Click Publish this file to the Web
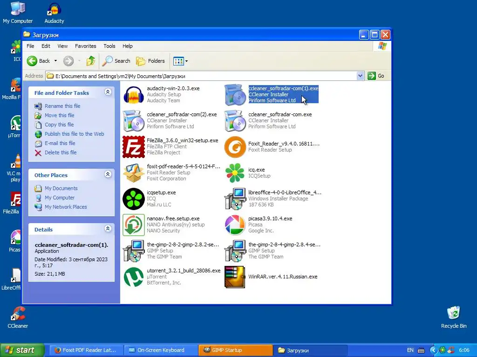Screen dimensions: 477x357 click(74, 134)
